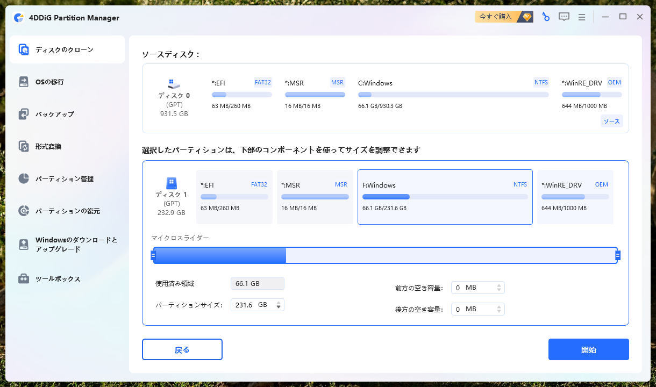Click the right handle of the micro slider
Screen dimensions: 656x387
pyautogui.click(x=618, y=255)
